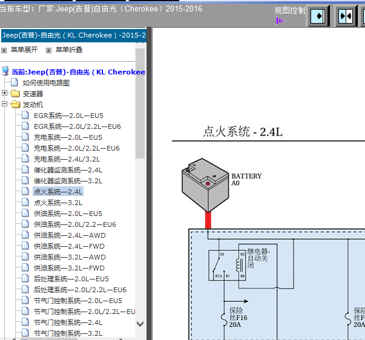Viewport: 365px width, 340px height.
Task: Click the inward-arrows view control icon
Action: (x=346, y=16)
